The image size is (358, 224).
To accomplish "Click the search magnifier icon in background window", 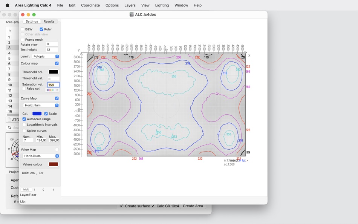I will 9,127.
